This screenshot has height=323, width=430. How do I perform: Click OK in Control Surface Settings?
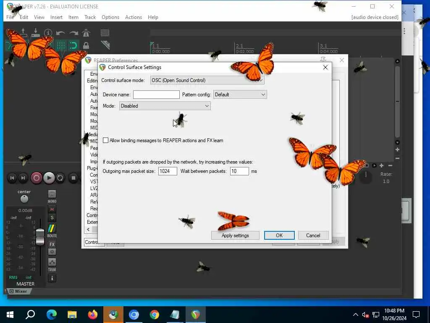click(279, 236)
